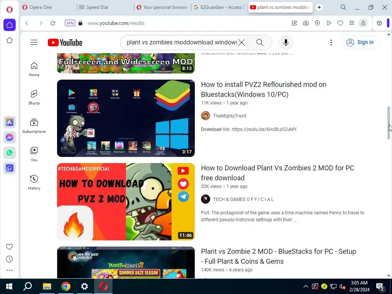This screenshot has height=294, width=392.
Task: Launch Aria AI from Opera sidebar
Action: click(10, 122)
